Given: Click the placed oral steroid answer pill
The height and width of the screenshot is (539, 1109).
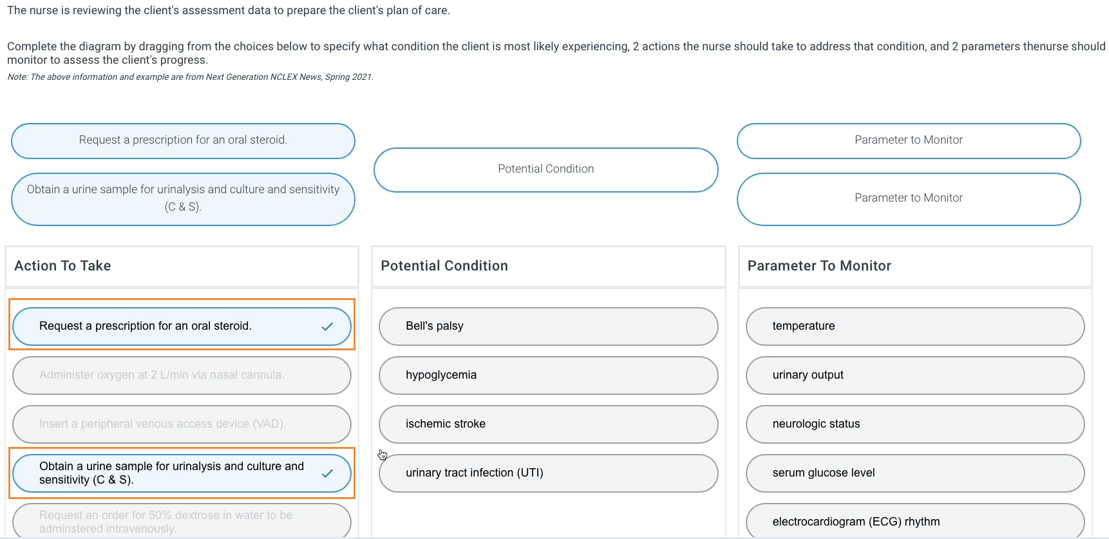Looking at the screenshot, I should pos(183,140).
